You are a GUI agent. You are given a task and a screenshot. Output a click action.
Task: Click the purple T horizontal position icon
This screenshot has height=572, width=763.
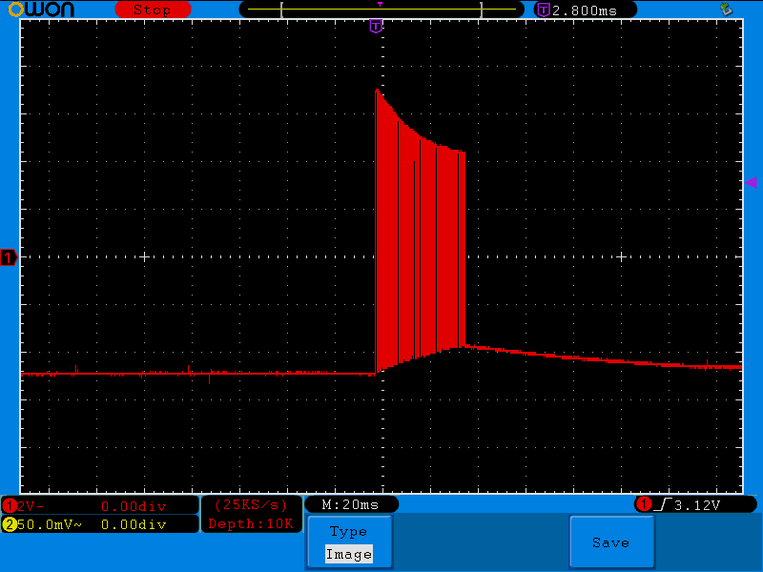coord(543,10)
